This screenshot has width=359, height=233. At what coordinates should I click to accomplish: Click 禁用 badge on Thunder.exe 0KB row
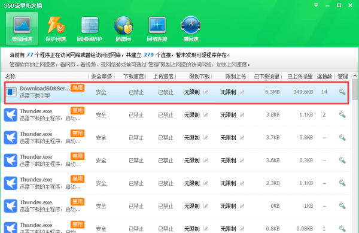(77, 202)
